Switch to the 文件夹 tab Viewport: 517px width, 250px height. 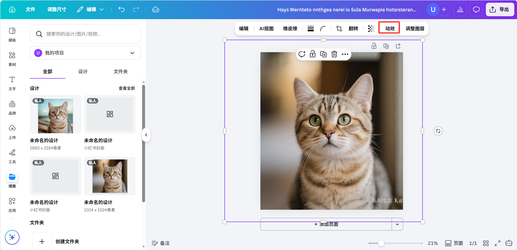click(x=120, y=72)
